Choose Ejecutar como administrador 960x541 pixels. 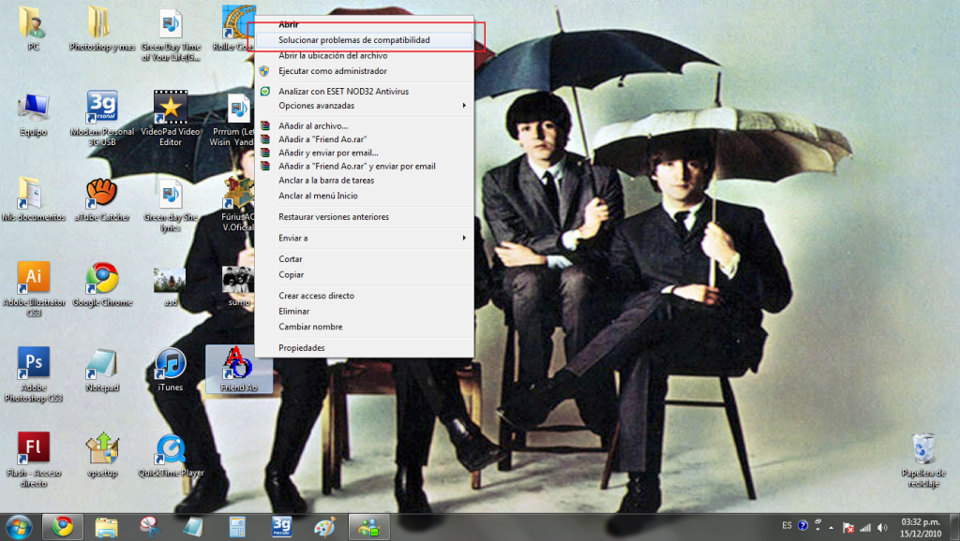(365, 71)
